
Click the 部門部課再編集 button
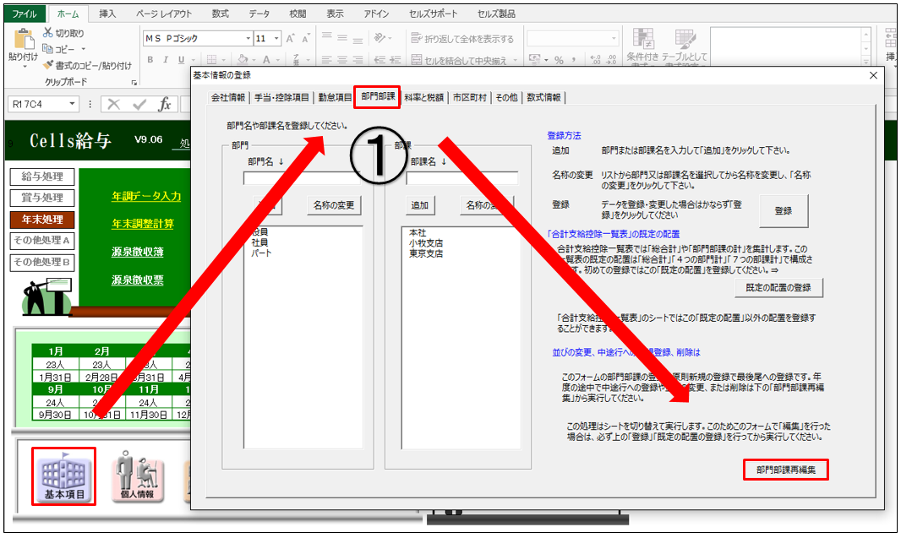(785, 470)
